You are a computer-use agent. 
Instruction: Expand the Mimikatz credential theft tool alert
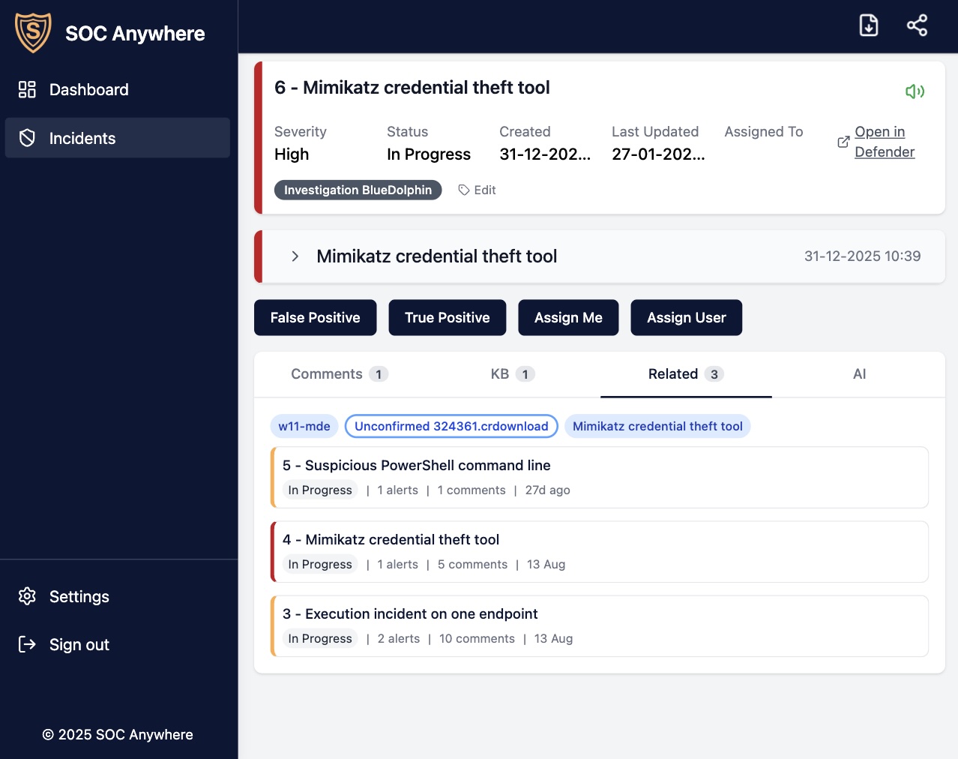click(x=295, y=256)
